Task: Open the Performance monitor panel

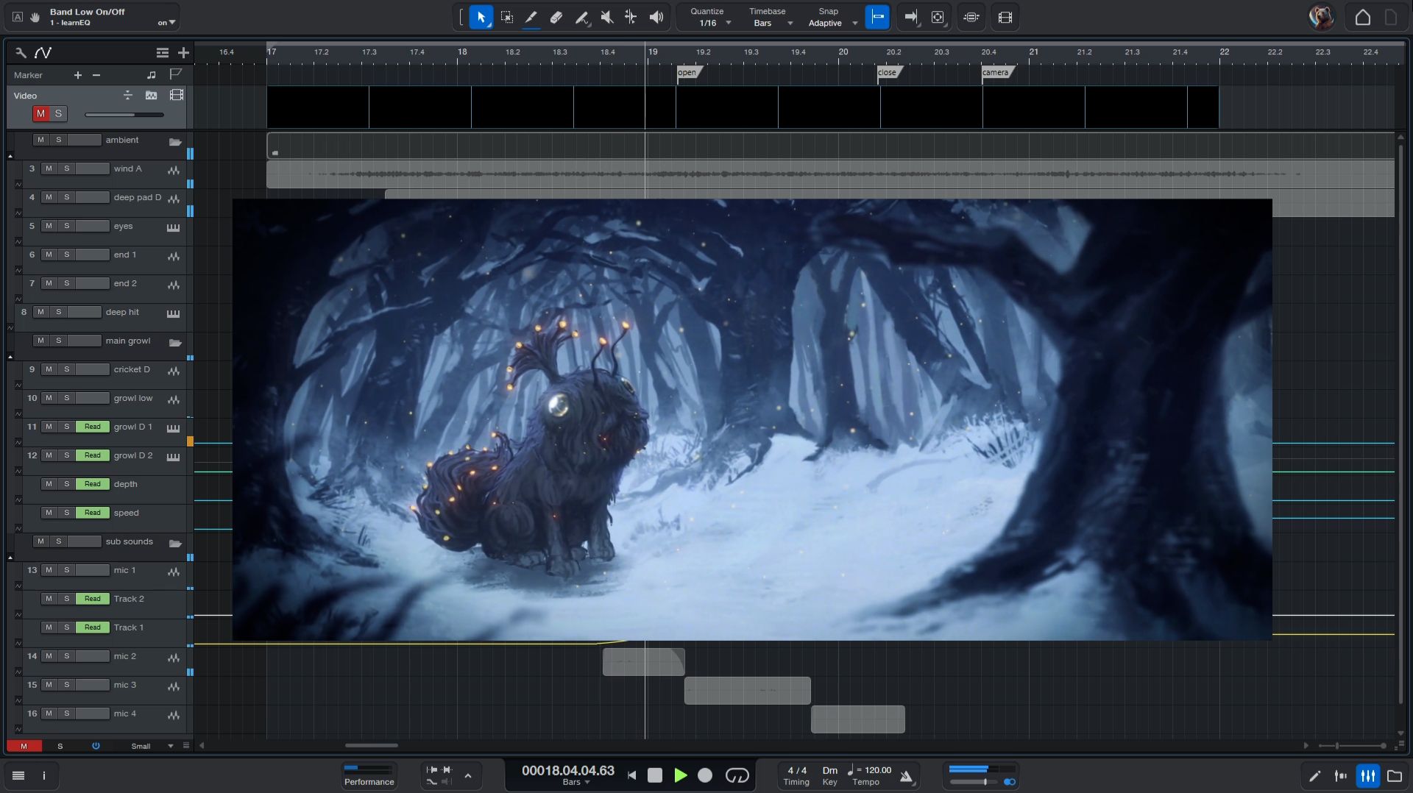Action: pos(369,775)
